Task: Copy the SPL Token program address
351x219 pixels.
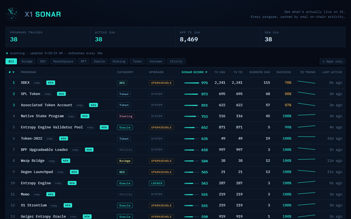Action: coord(47,94)
